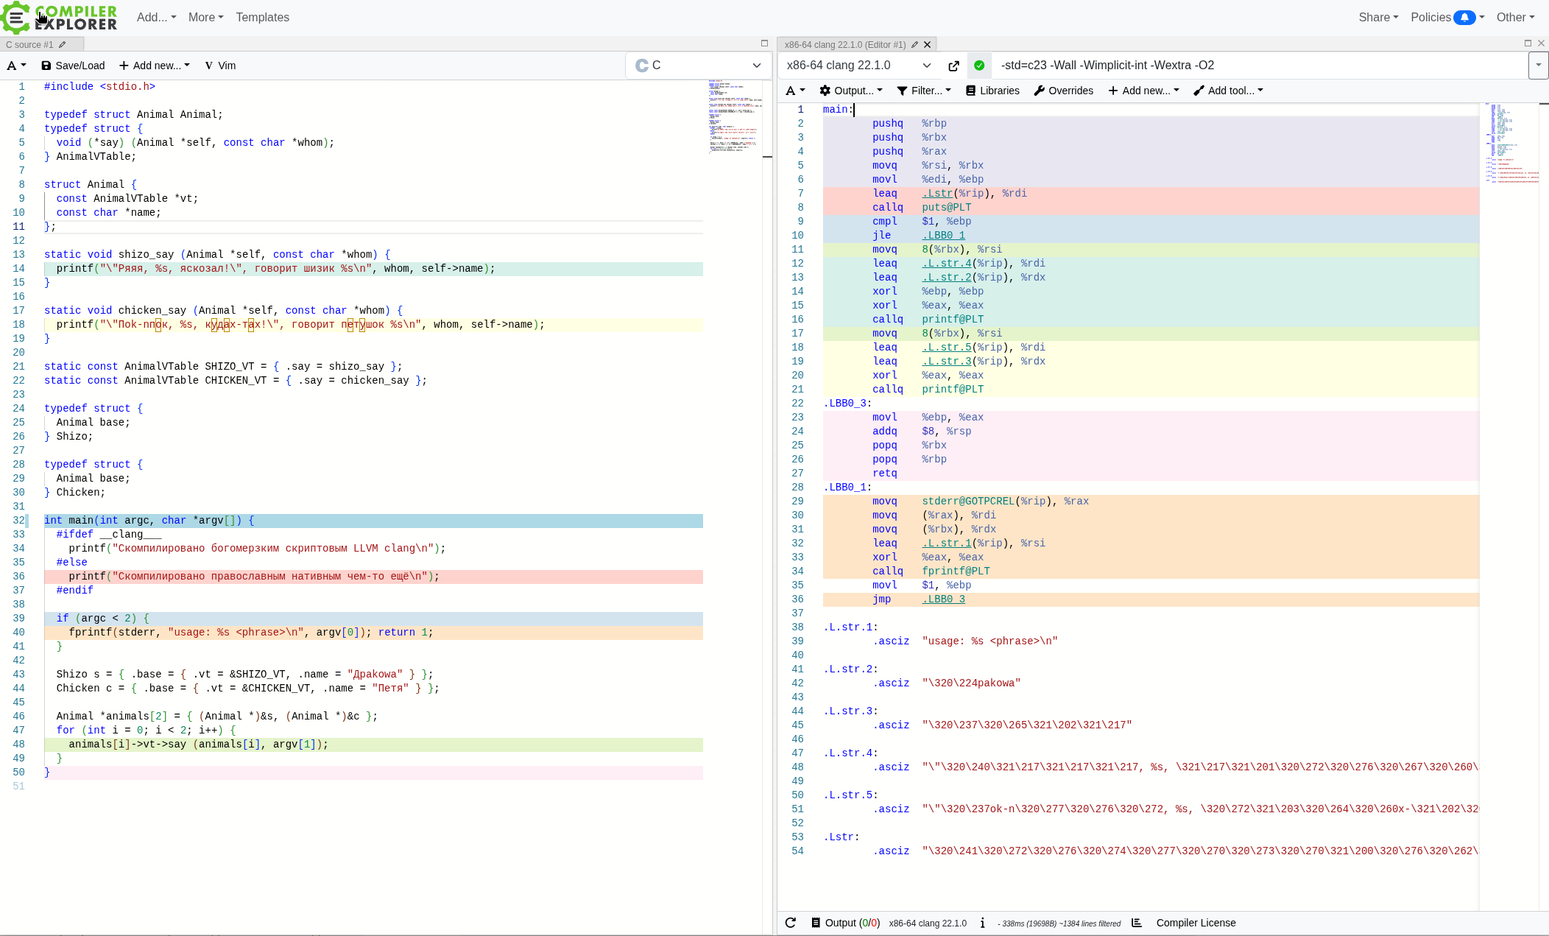Screen dimensions: 1549x936
Task: Open Output (0/0) panel
Action: 844,923
